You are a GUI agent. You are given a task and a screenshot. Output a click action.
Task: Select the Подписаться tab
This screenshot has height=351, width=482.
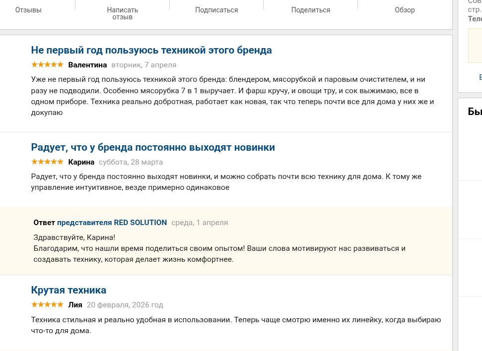click(216, 10)
